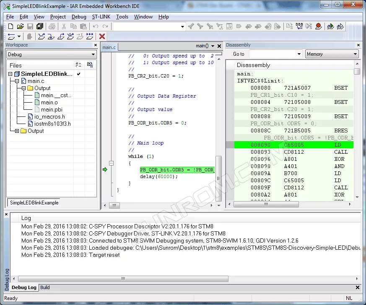Image resolution: width=366 pixels, height=305 pixels.
Task: Collapse the Output folder under main.c
Action: 23,88
